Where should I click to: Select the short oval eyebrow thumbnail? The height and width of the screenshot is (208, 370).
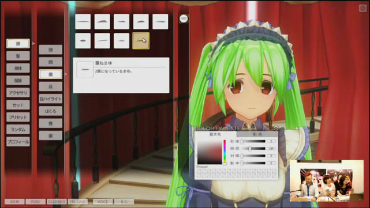coord(83,41)
